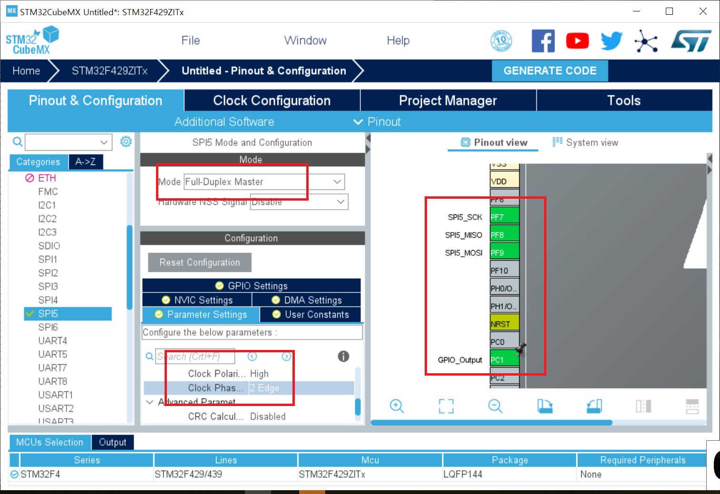Select the STM32F4 series row radio marker
The width and height of the screenshot is (720, 494).
coord(14,474)
